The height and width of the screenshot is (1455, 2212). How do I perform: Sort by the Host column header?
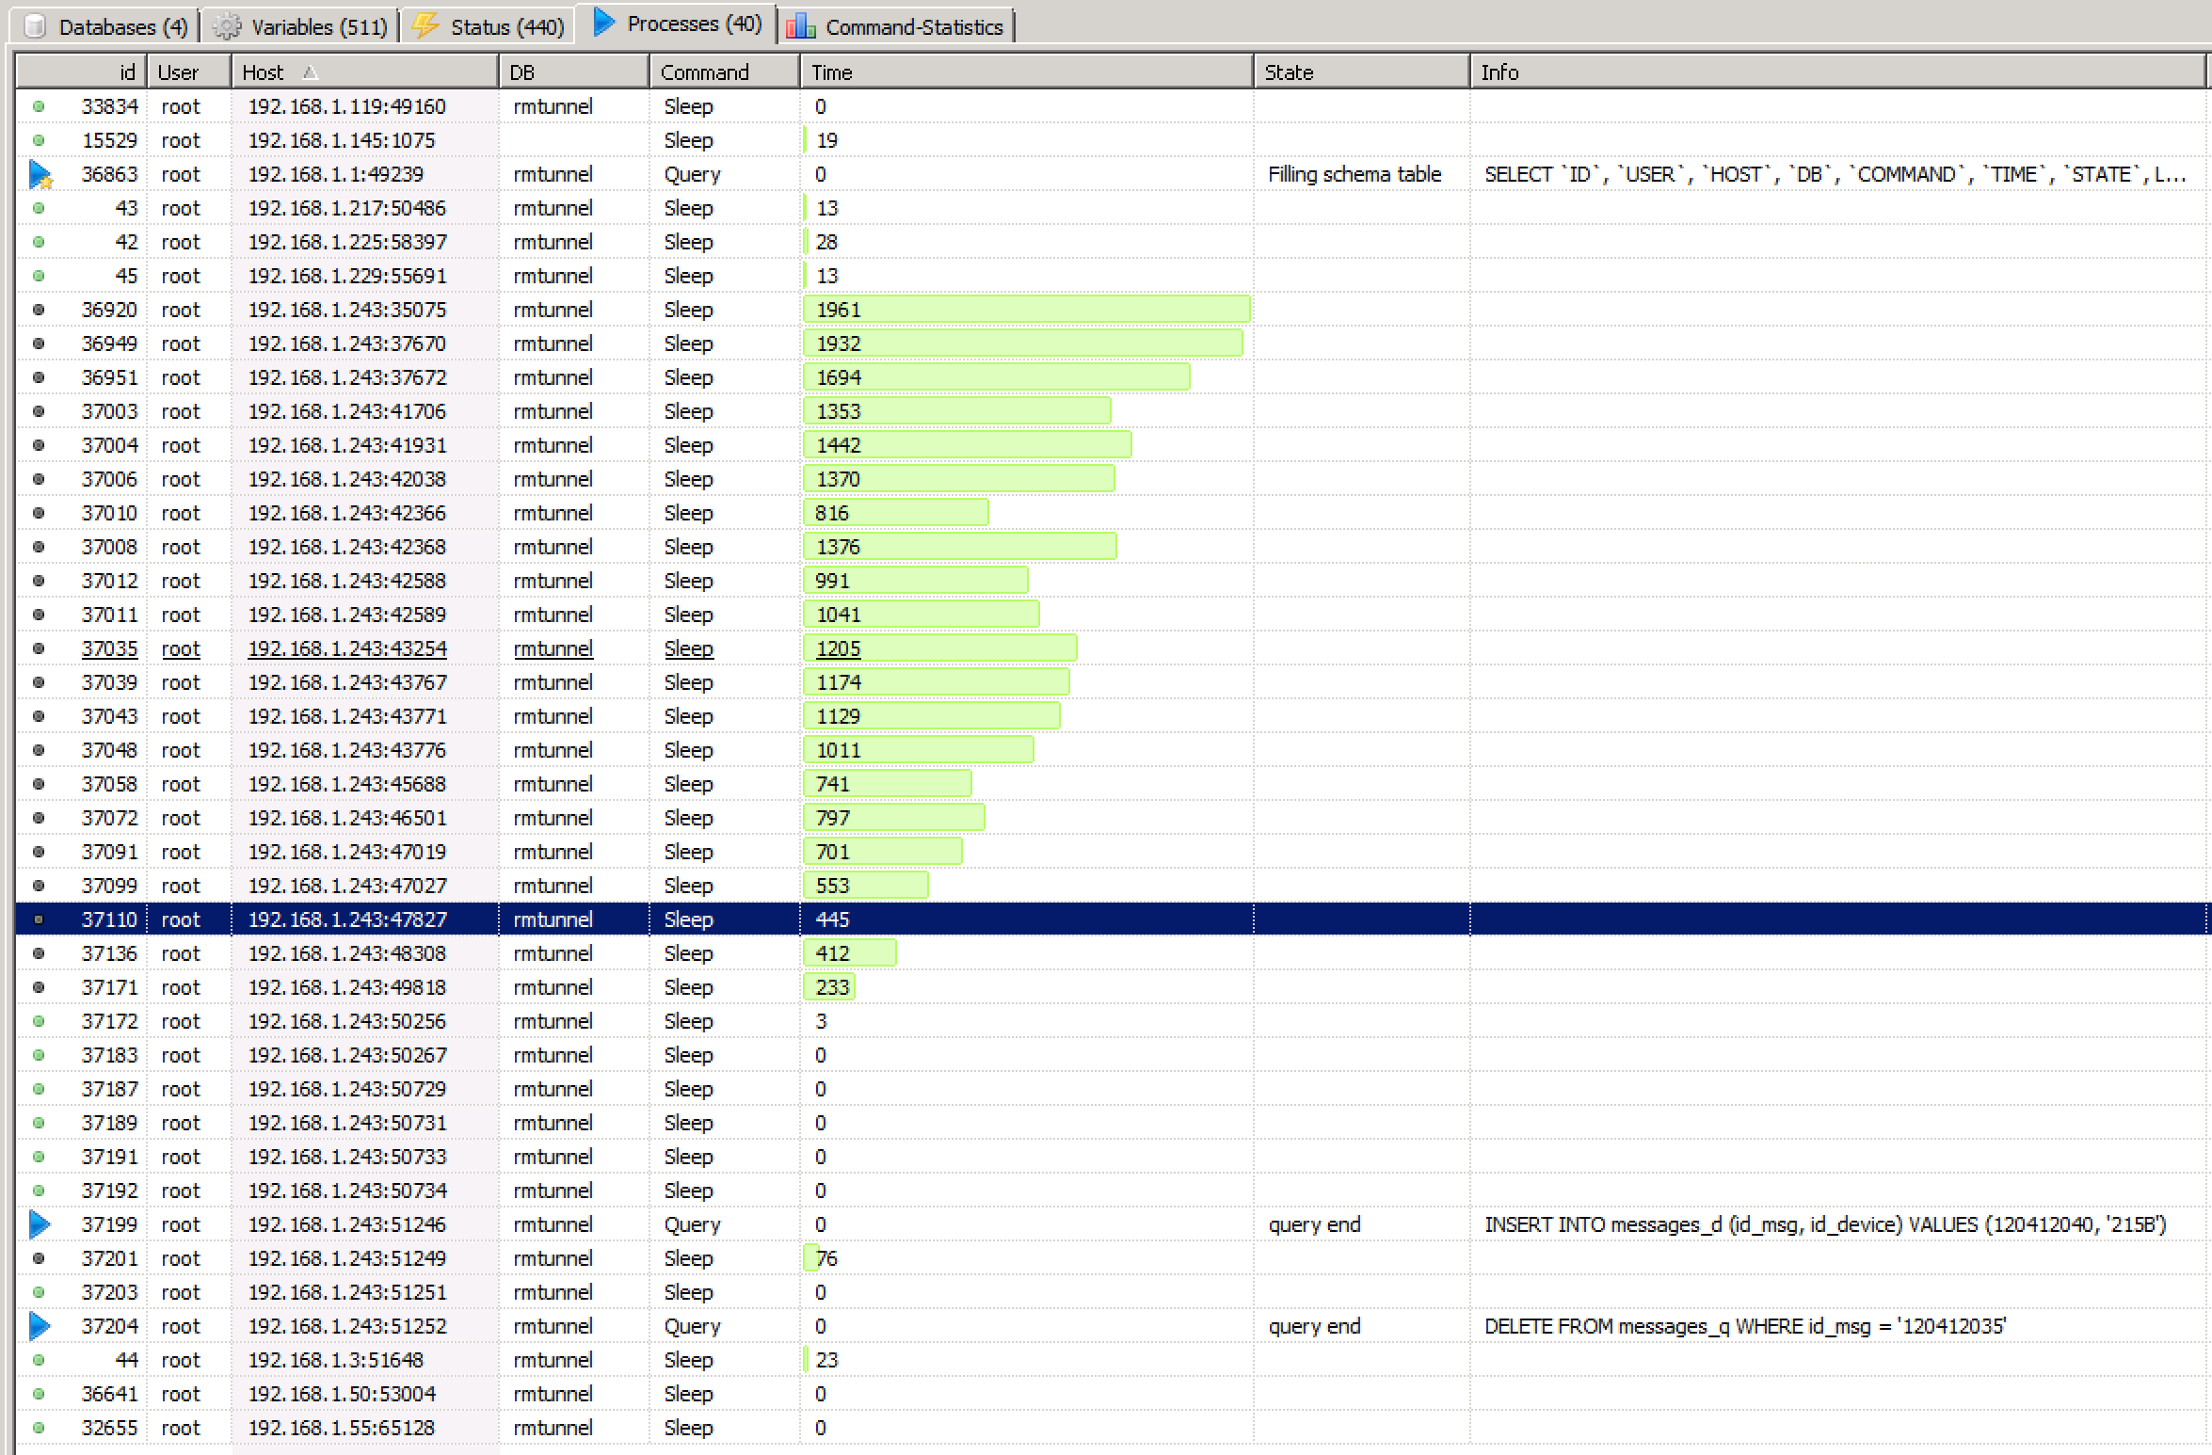pos(263,72)
